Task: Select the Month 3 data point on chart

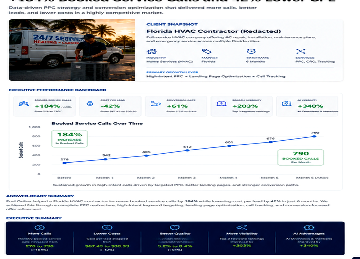Action: (187, 150)
